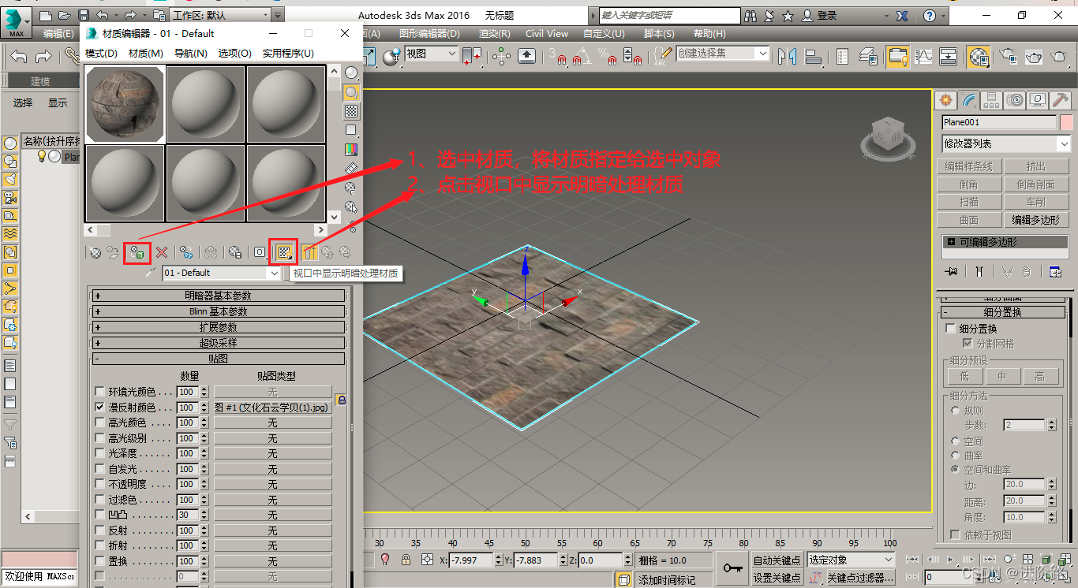Open Modes menu in material editor
The image size is (1078, 588).
coord(101,54)
